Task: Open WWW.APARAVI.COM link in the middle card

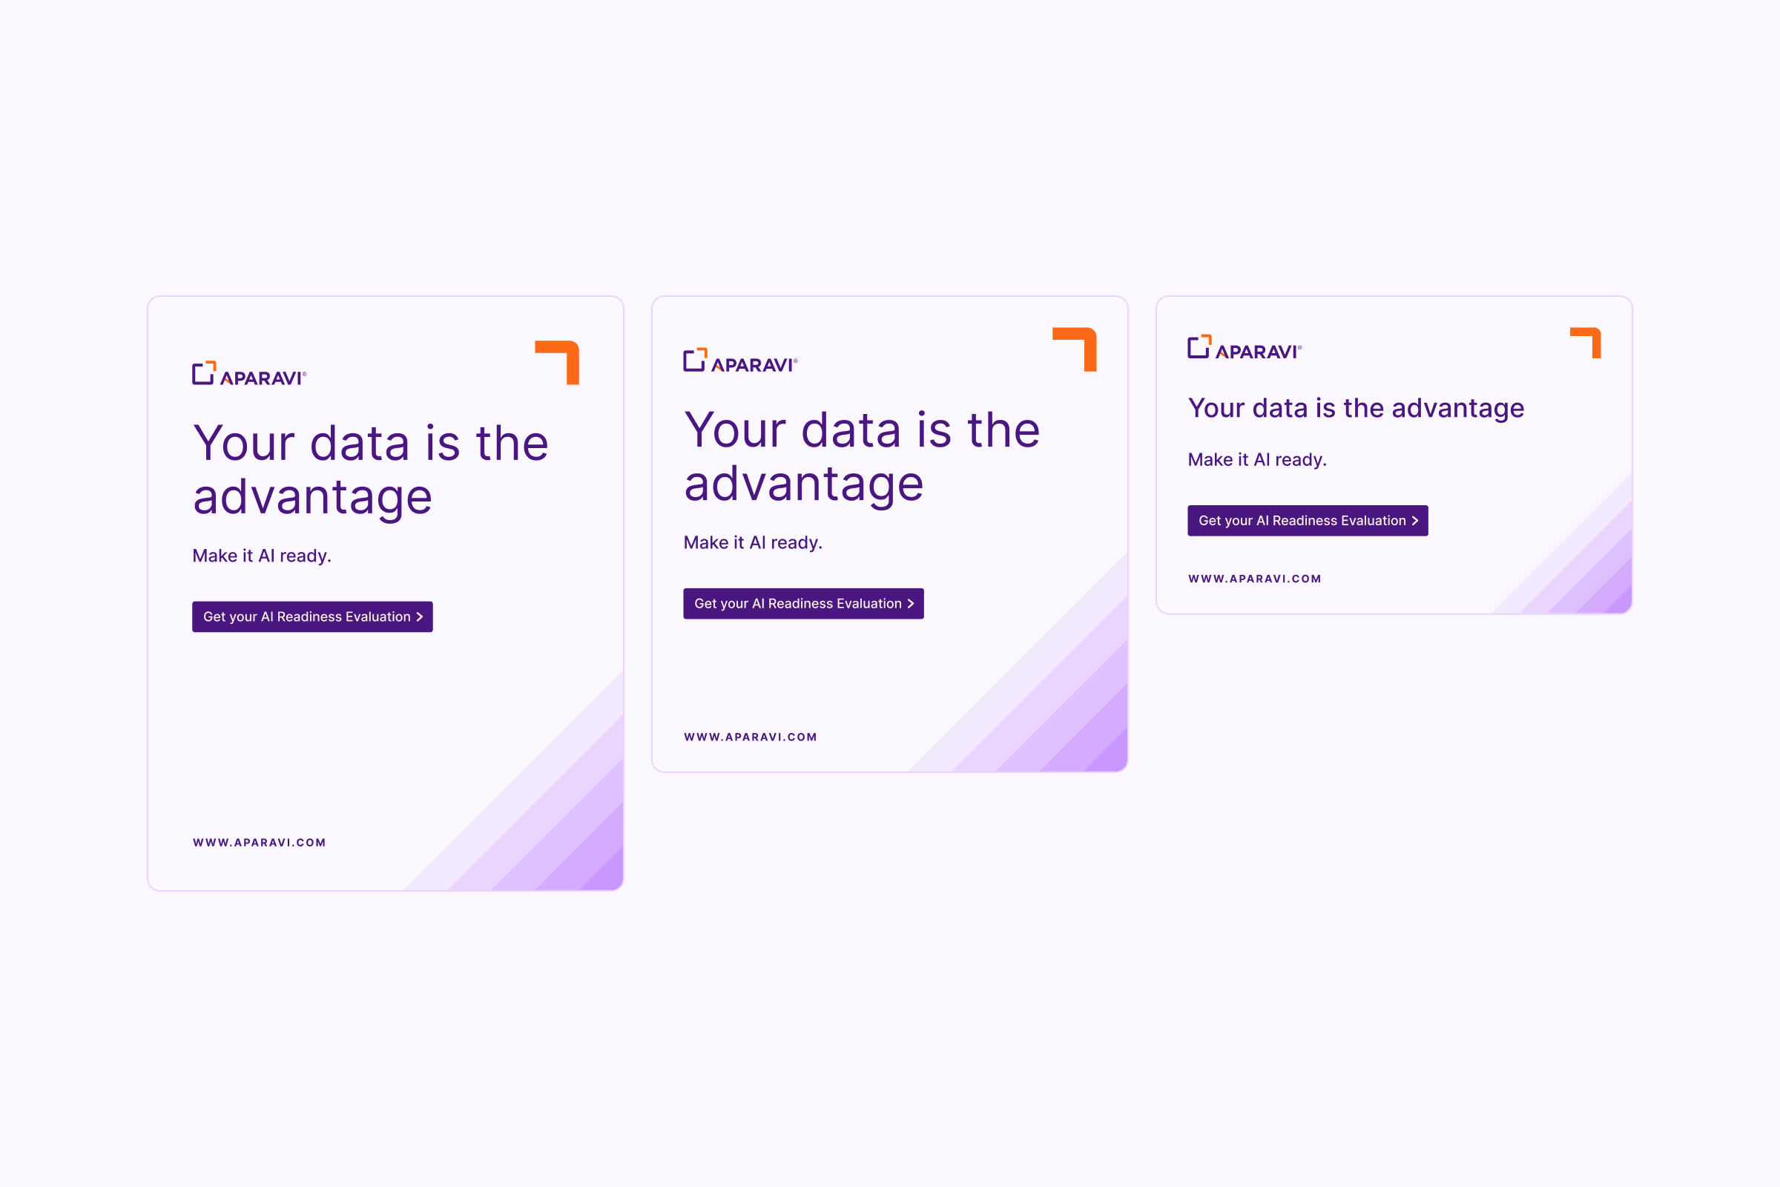Action: pos(751,737)
